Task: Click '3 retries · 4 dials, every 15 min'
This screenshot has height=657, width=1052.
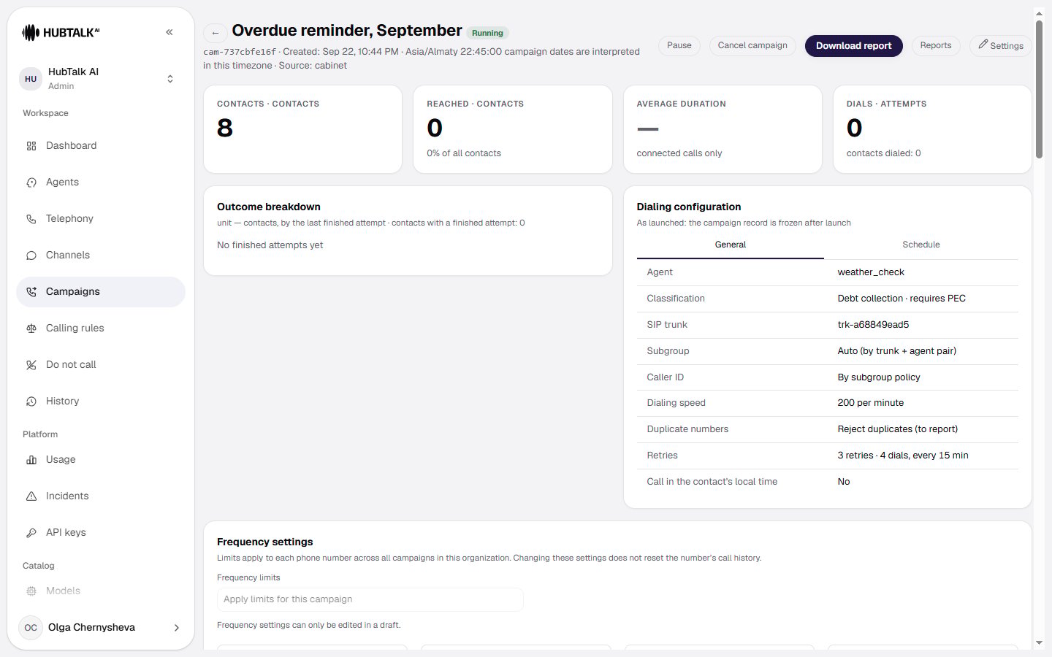Action: pos(903,456)
